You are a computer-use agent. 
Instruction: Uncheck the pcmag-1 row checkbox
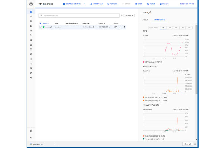point(41,27)
